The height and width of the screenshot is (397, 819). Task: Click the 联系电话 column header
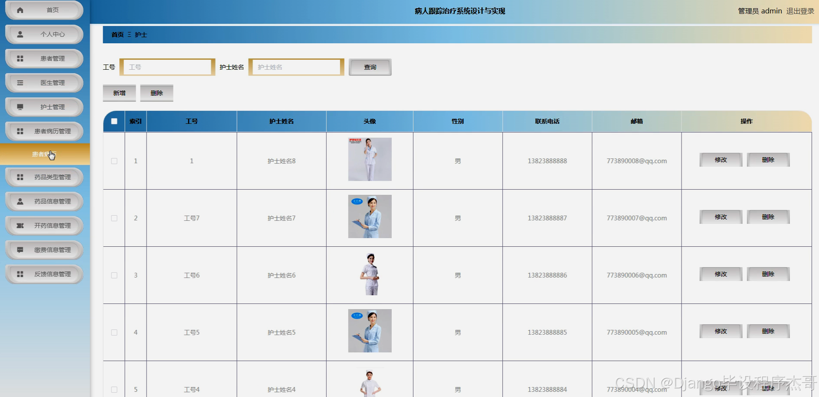click(x=547, y=121)
